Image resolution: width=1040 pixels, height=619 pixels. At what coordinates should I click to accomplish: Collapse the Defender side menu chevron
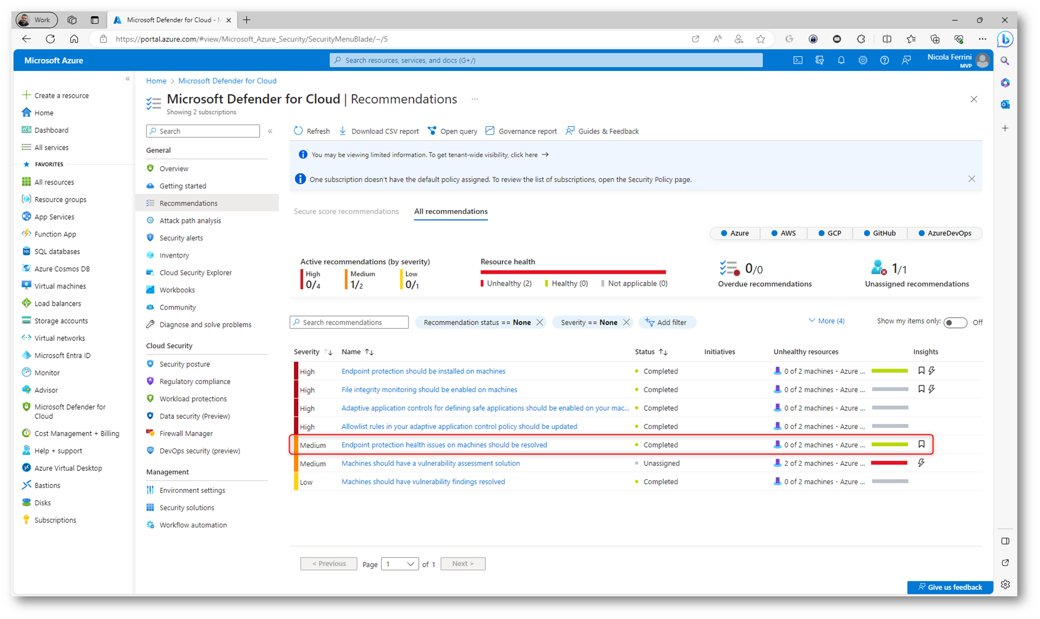pyautogui.click(x=270, y=131)
